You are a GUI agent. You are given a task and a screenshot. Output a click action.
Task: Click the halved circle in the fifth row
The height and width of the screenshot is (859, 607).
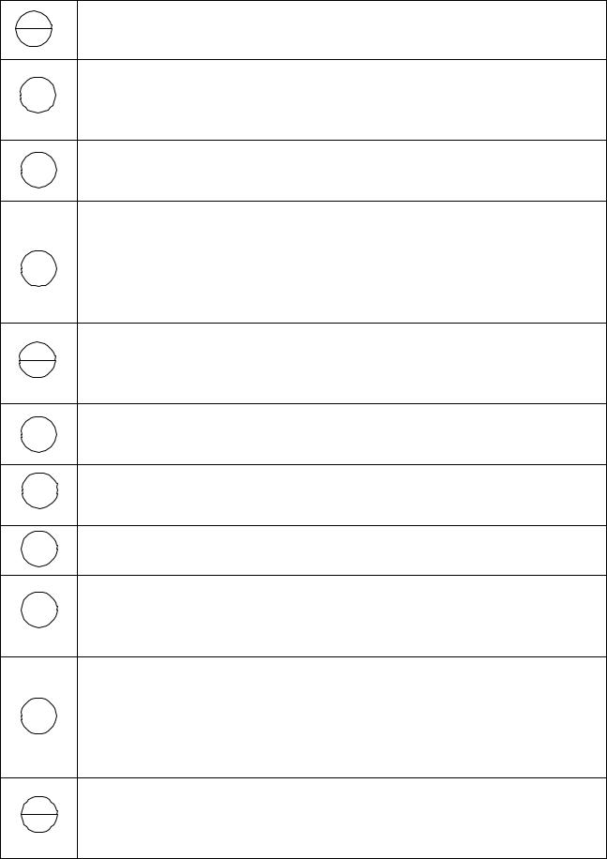38,360
